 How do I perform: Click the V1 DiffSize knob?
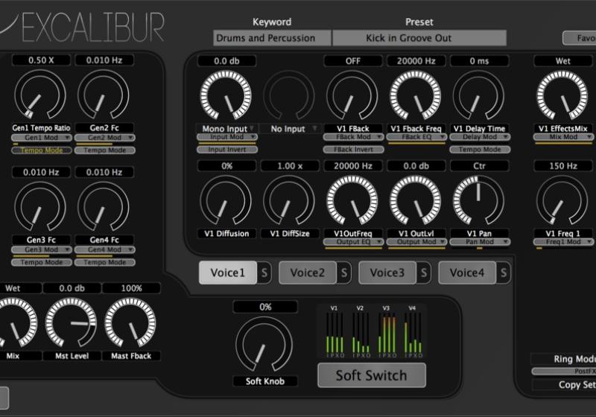(289, 200)
